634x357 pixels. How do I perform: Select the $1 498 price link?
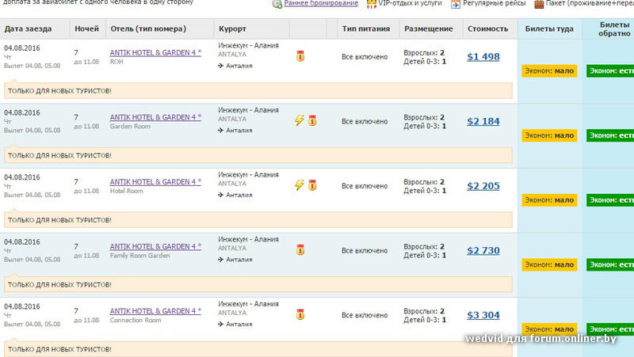coord(483,56)
